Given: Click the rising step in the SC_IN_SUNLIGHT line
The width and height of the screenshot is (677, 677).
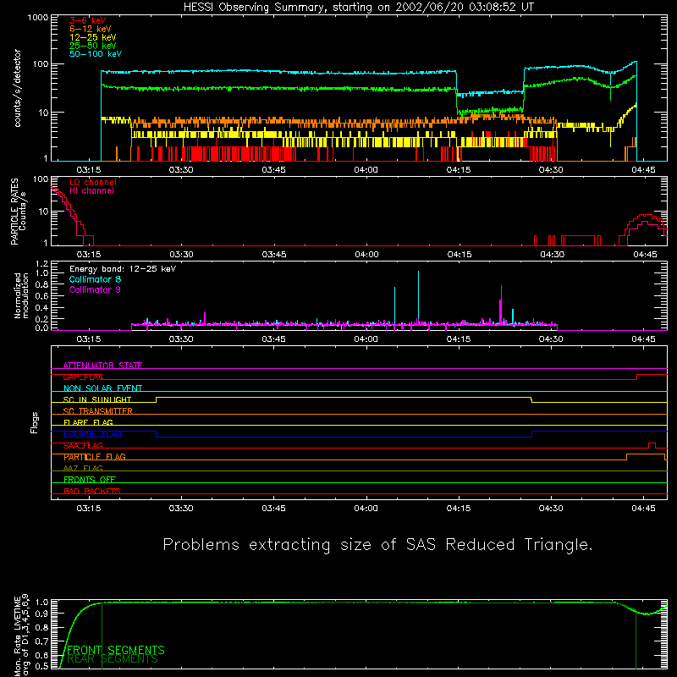Looking at the screenshot, I should [x=157, y=399].
